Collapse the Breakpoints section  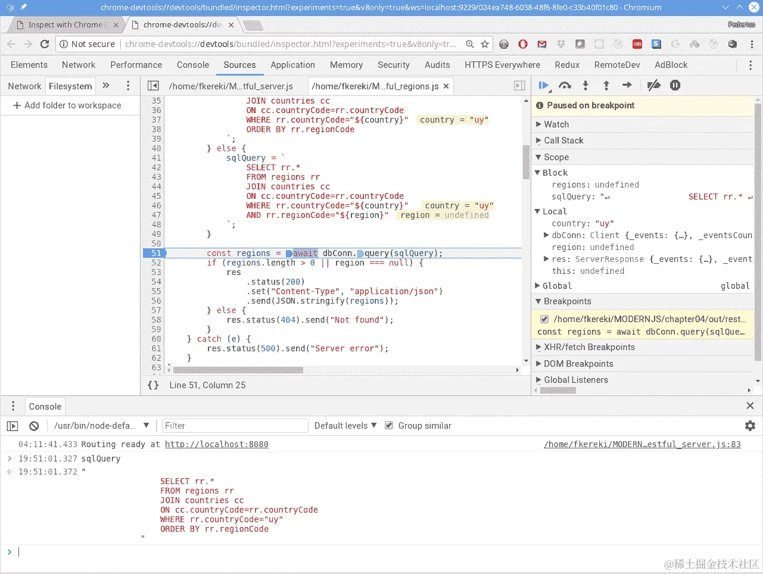(538, 301)
